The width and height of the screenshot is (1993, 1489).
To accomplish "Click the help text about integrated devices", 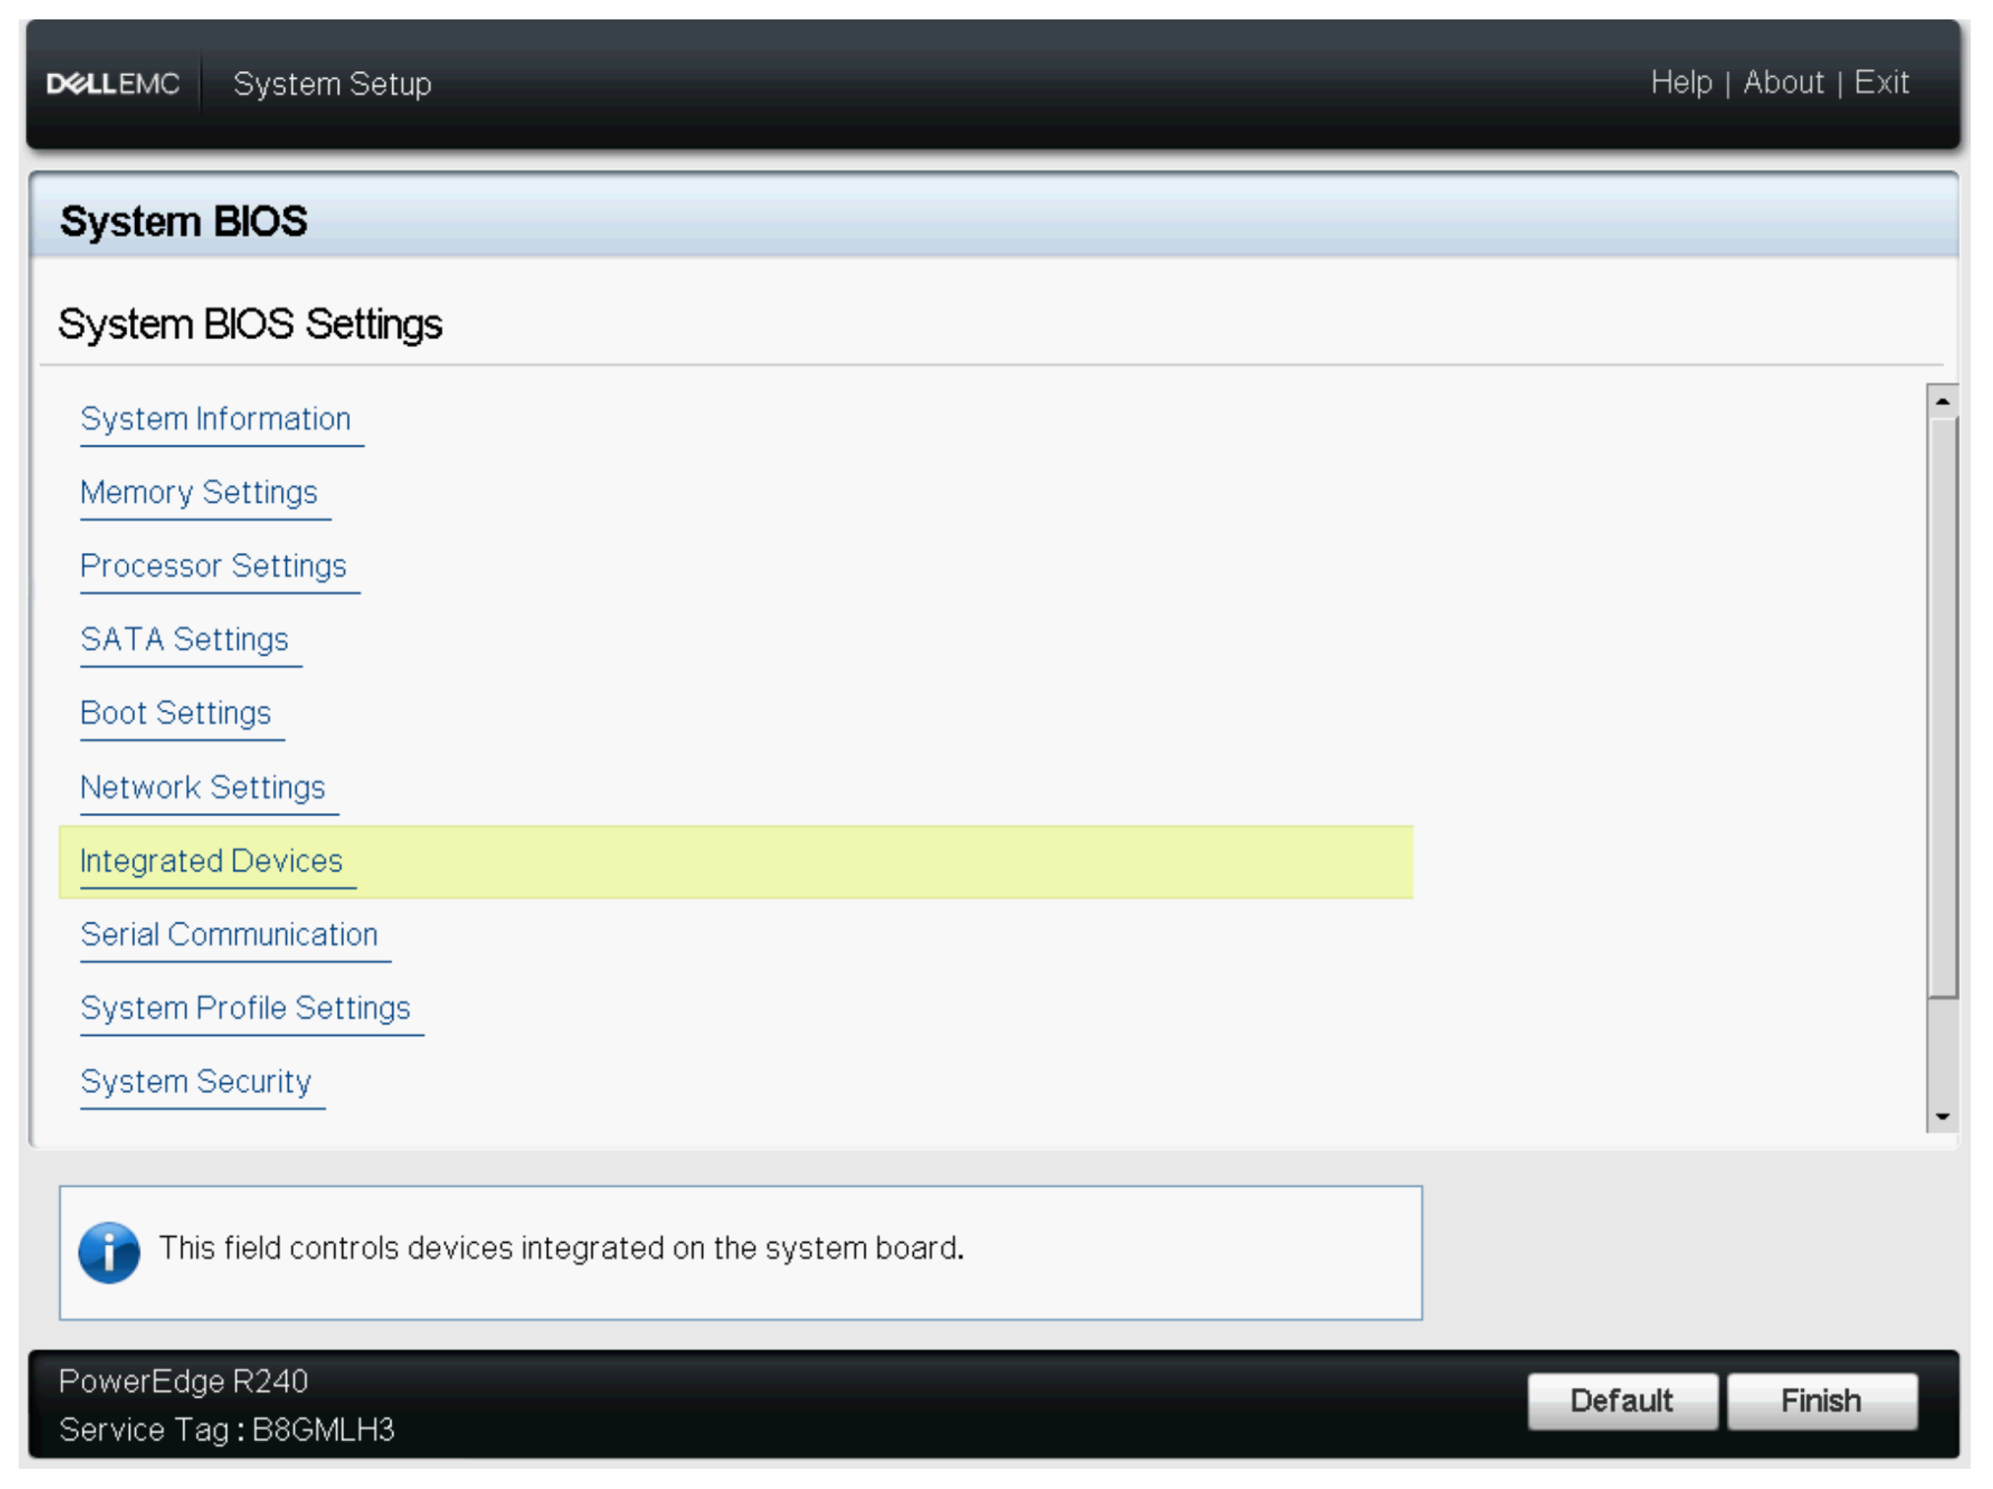I will click(563, 1248).
